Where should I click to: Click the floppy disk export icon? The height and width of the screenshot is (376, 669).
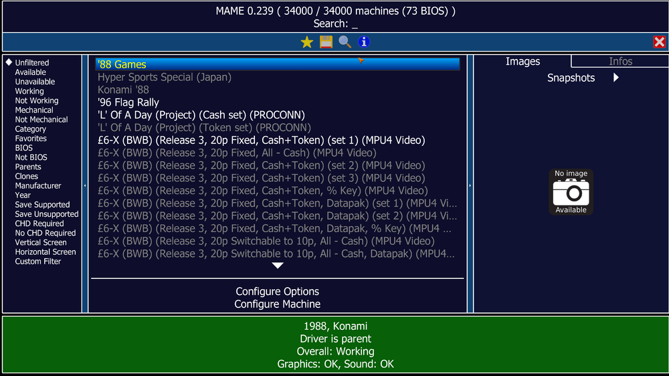(326, 42)
